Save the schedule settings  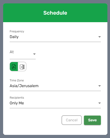click(93, 120)
